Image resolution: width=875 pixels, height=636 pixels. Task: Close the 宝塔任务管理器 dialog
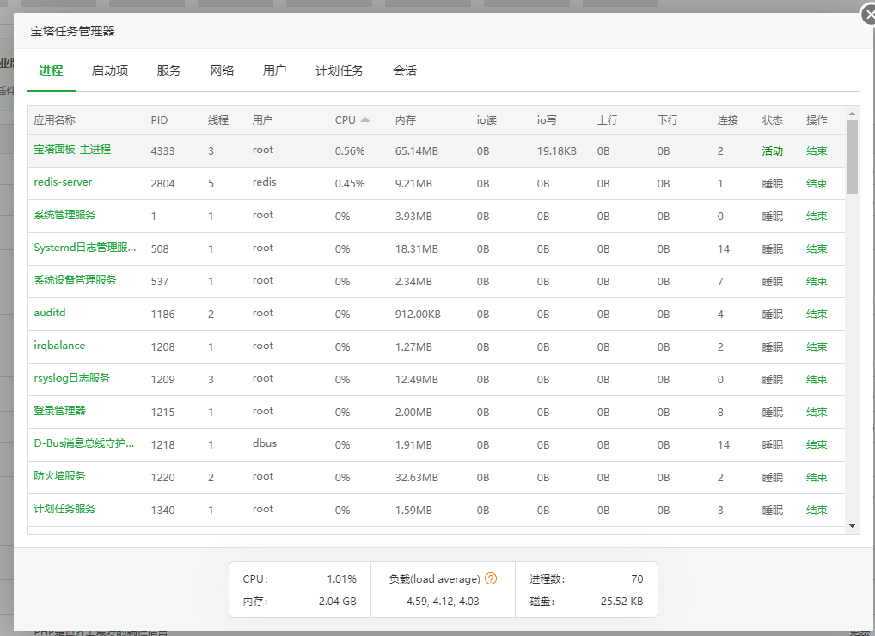click(868, 15)
